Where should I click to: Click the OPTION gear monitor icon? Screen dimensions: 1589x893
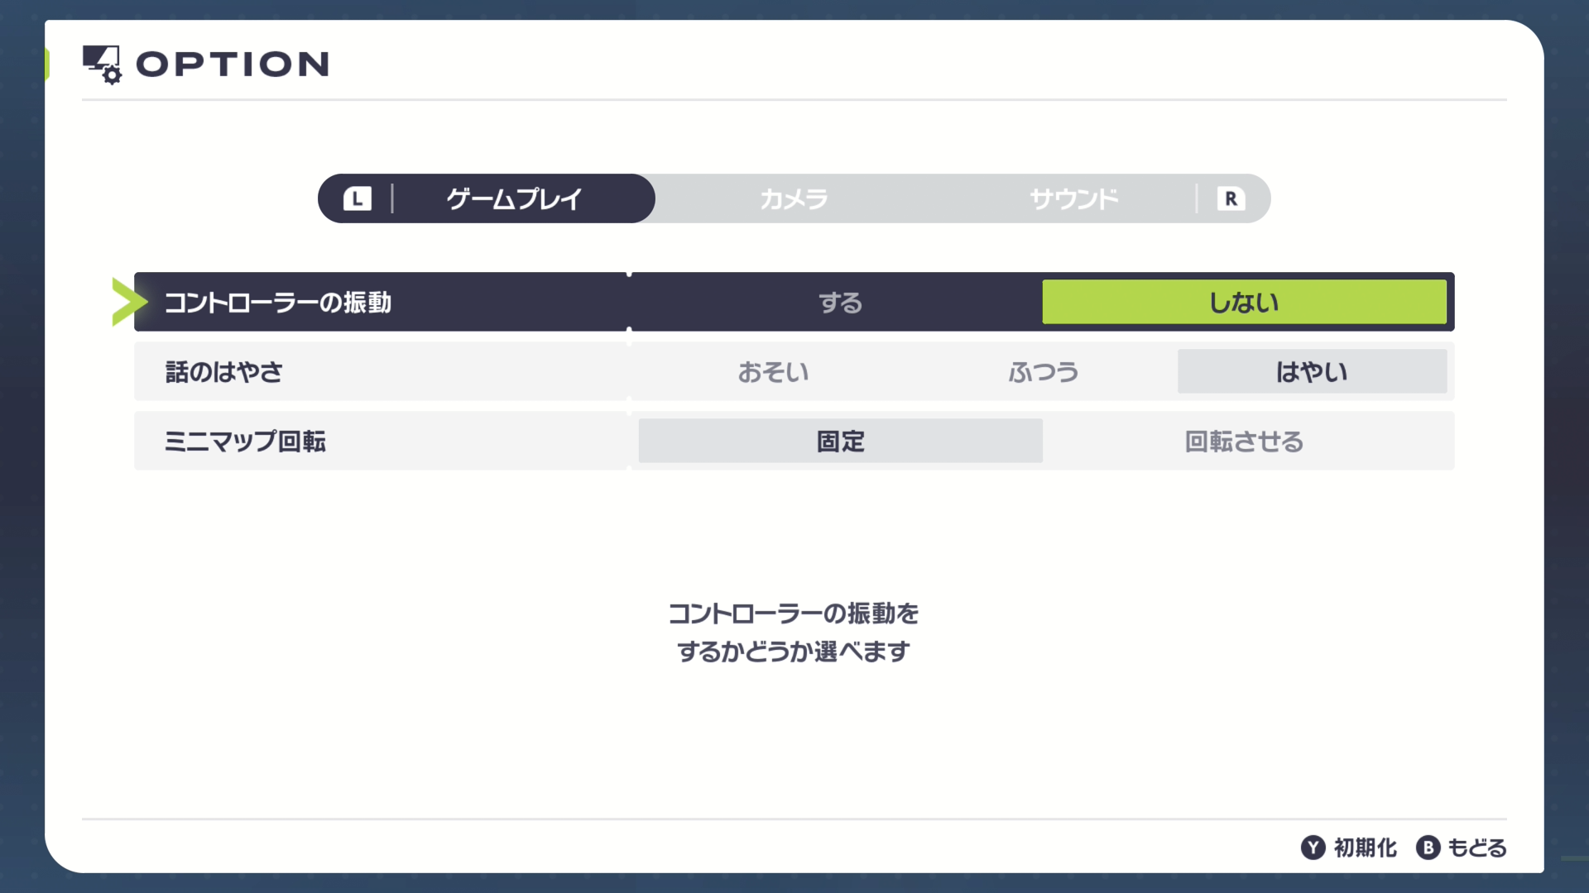pyautogui.click(x=102, y=64)
